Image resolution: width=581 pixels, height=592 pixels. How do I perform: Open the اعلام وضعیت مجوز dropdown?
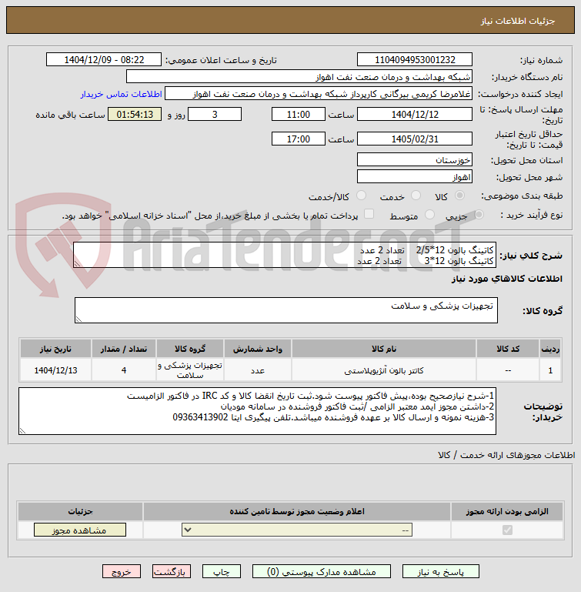tap(297, 530)
